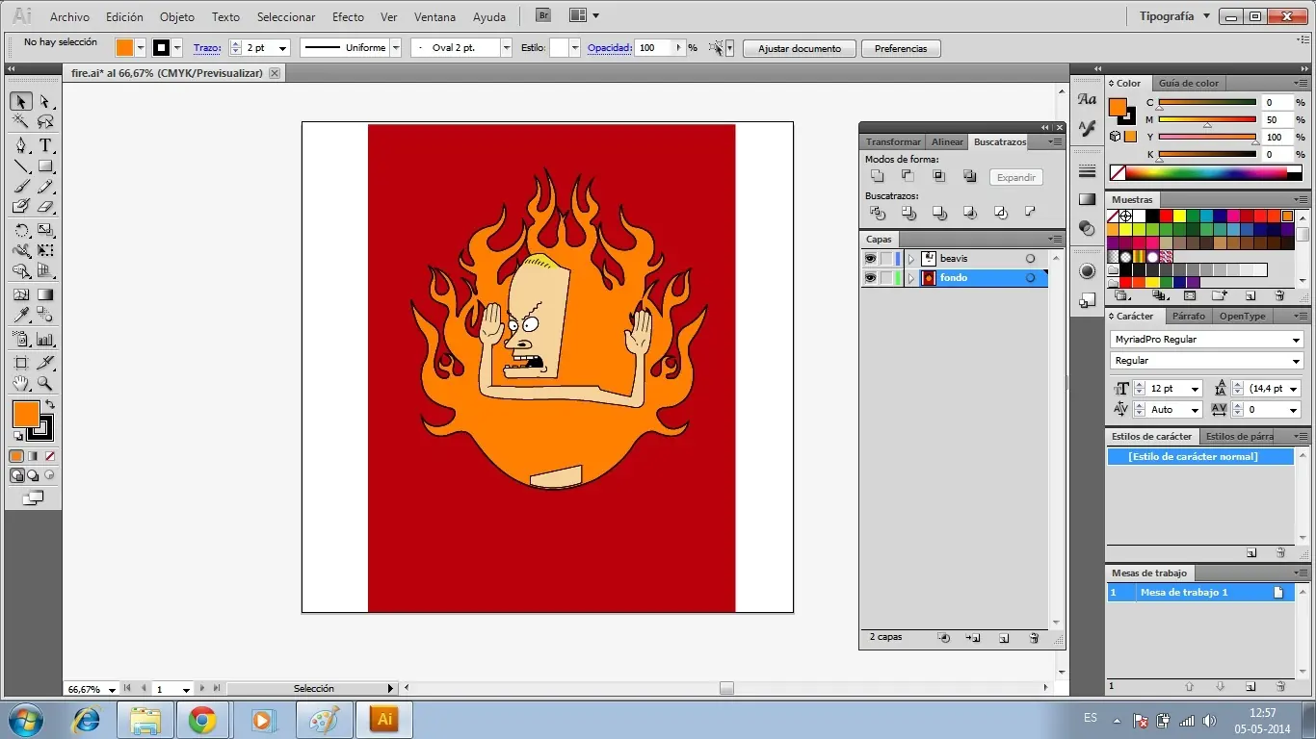Click the Ajustar documento button
This screenshot has width=1316, height=739.
click(800, 49)
